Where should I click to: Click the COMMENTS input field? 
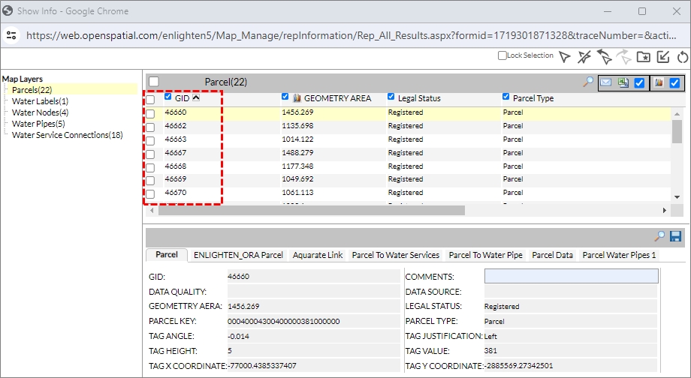tap(571, 276)
